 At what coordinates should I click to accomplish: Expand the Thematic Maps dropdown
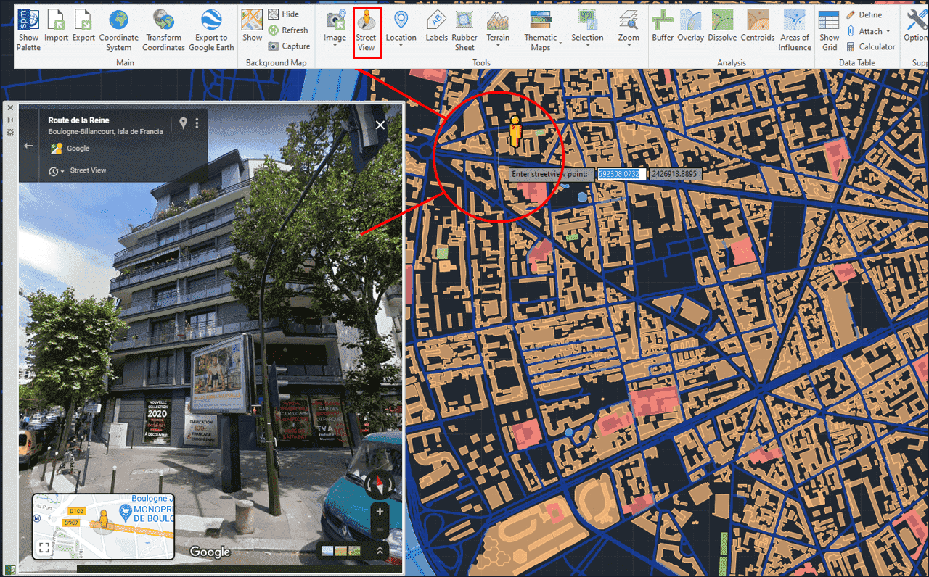point(561,48)
